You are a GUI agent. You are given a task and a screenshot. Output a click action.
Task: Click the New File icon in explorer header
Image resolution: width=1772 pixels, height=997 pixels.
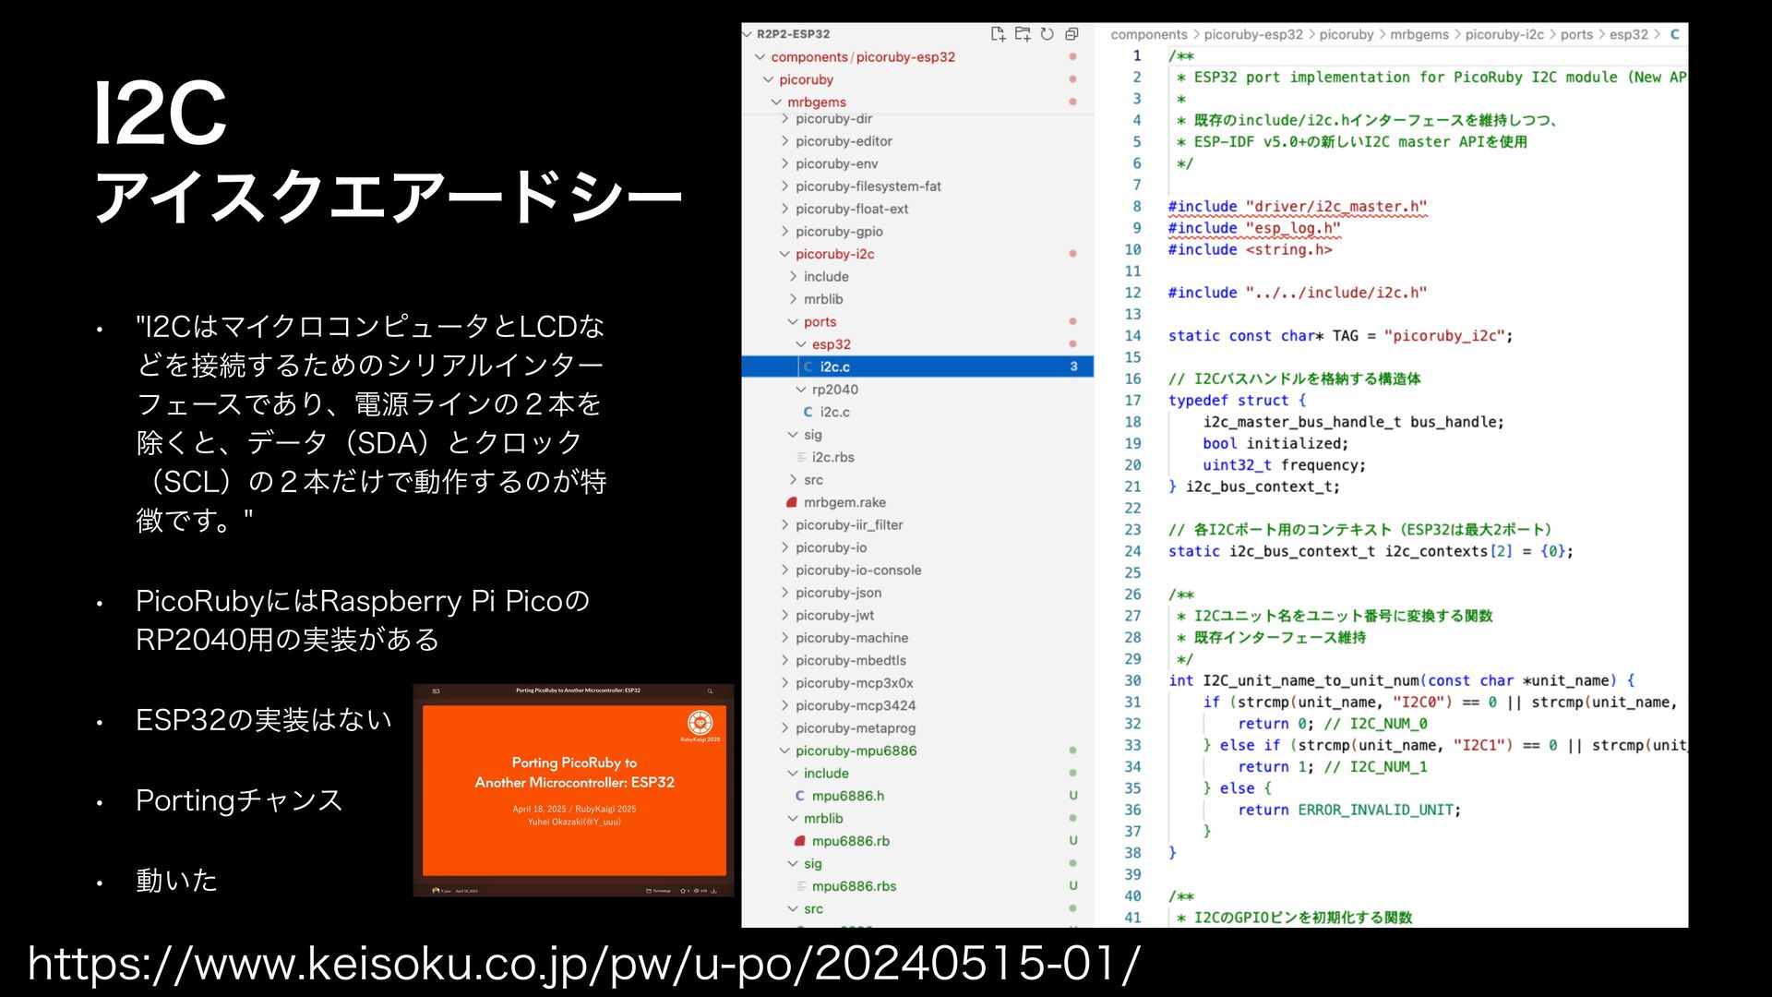(998, 34)
